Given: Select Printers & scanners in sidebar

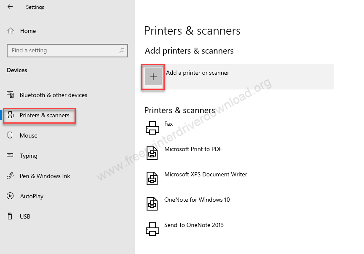Looking at the screenshot, I should pyautogui.click(x=45, y=115).
